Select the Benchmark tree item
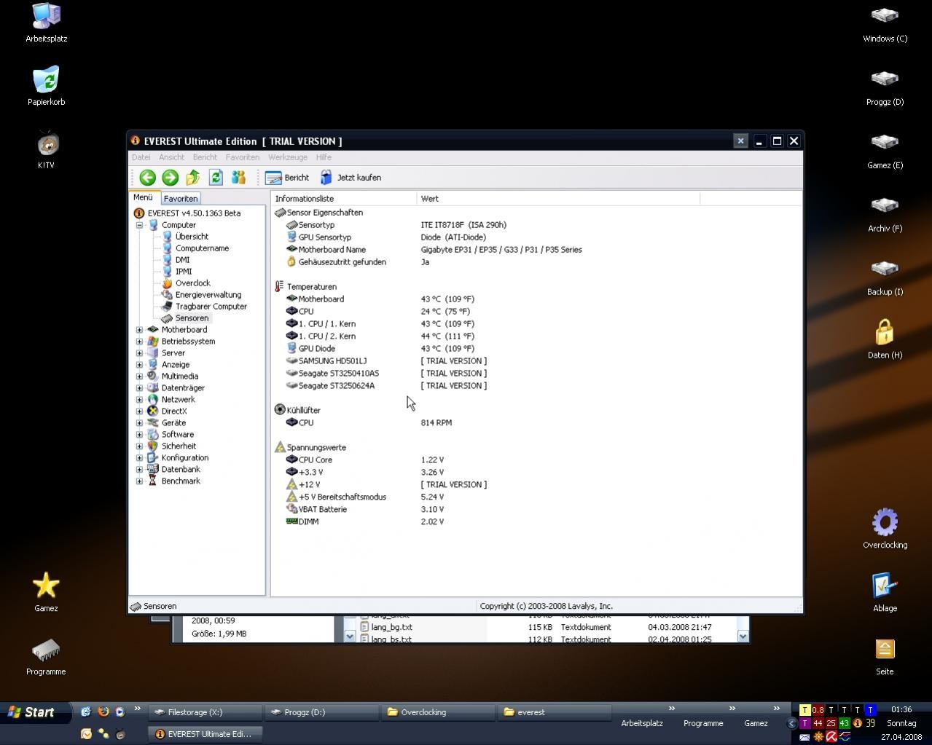This screenshot has height=745, width=932. point(181,481)
